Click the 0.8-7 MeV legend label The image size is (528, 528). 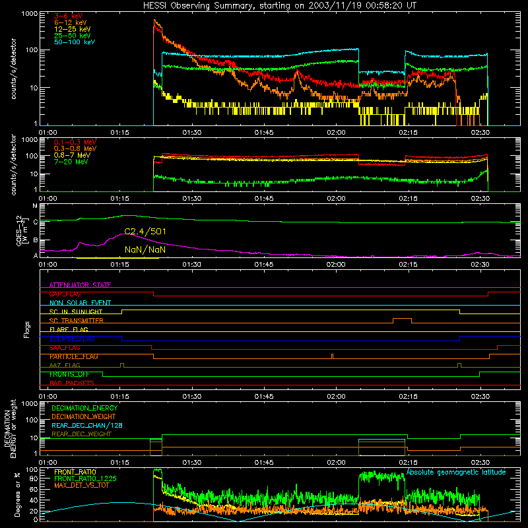(73, 155)
